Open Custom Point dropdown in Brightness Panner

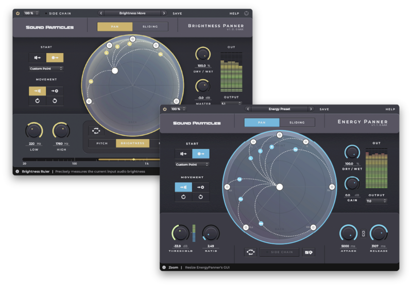pos(46,69)
